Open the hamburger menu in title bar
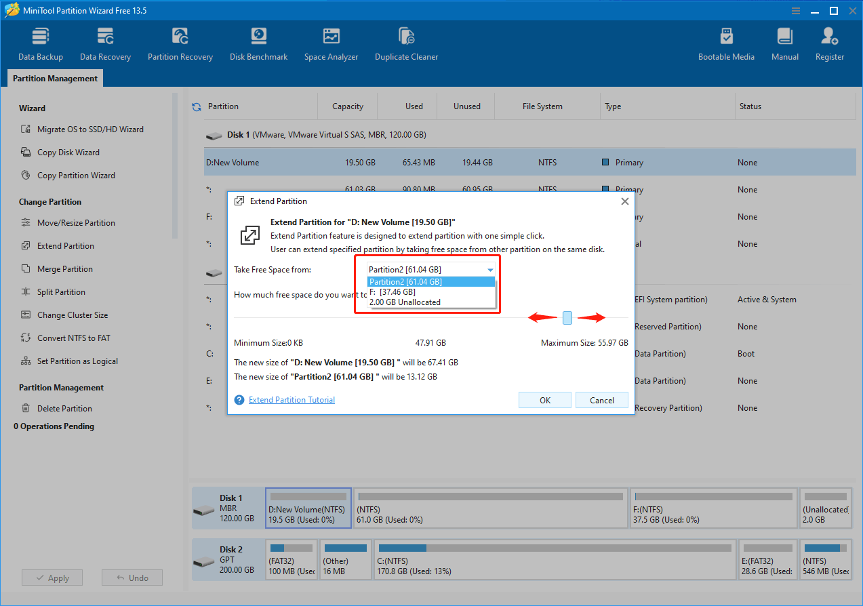 click(795, 10)
